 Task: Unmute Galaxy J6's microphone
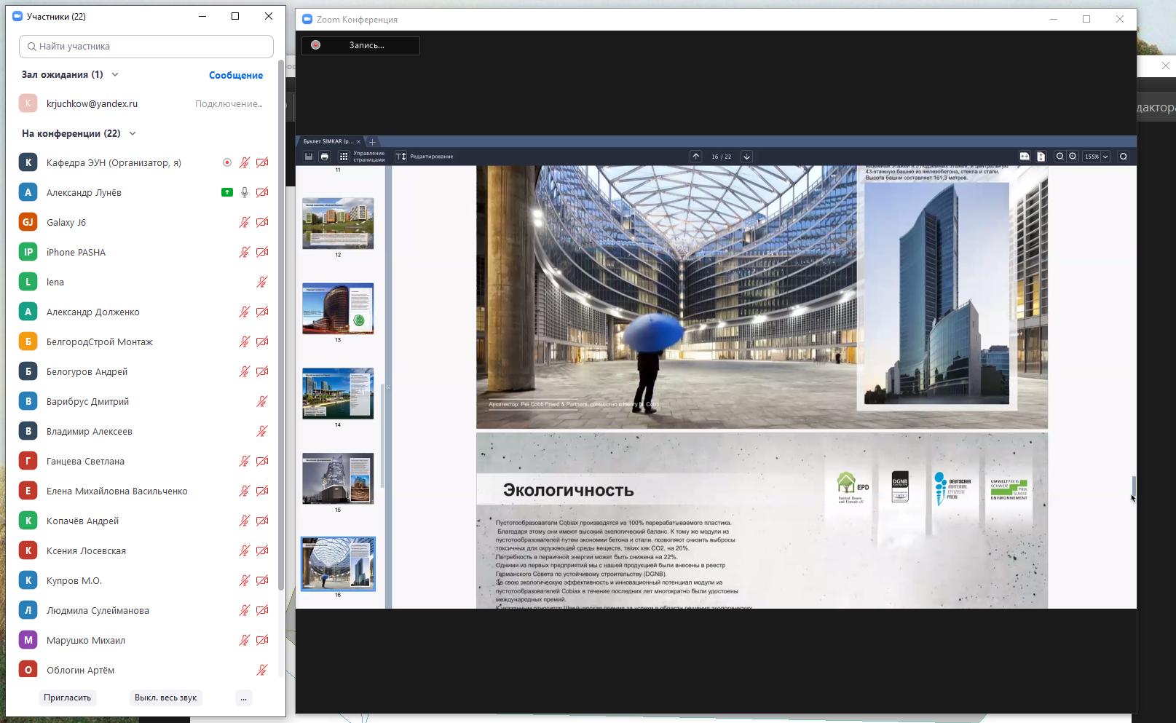click(x=245, y=222)
